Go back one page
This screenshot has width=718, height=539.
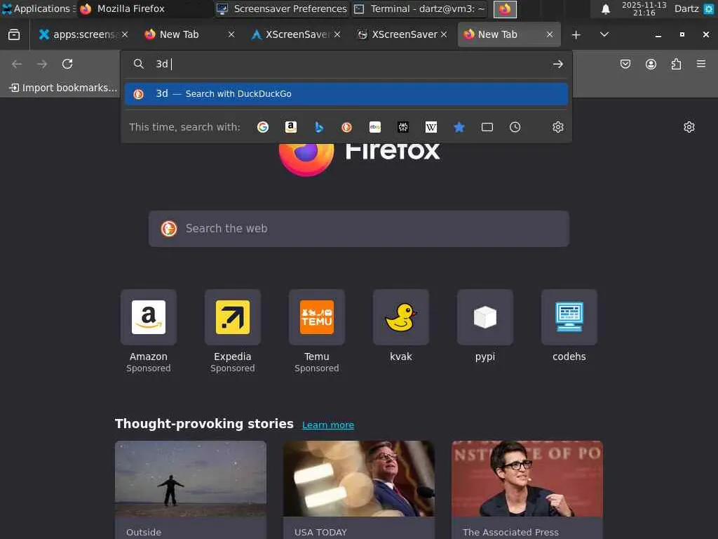[17, 64]
